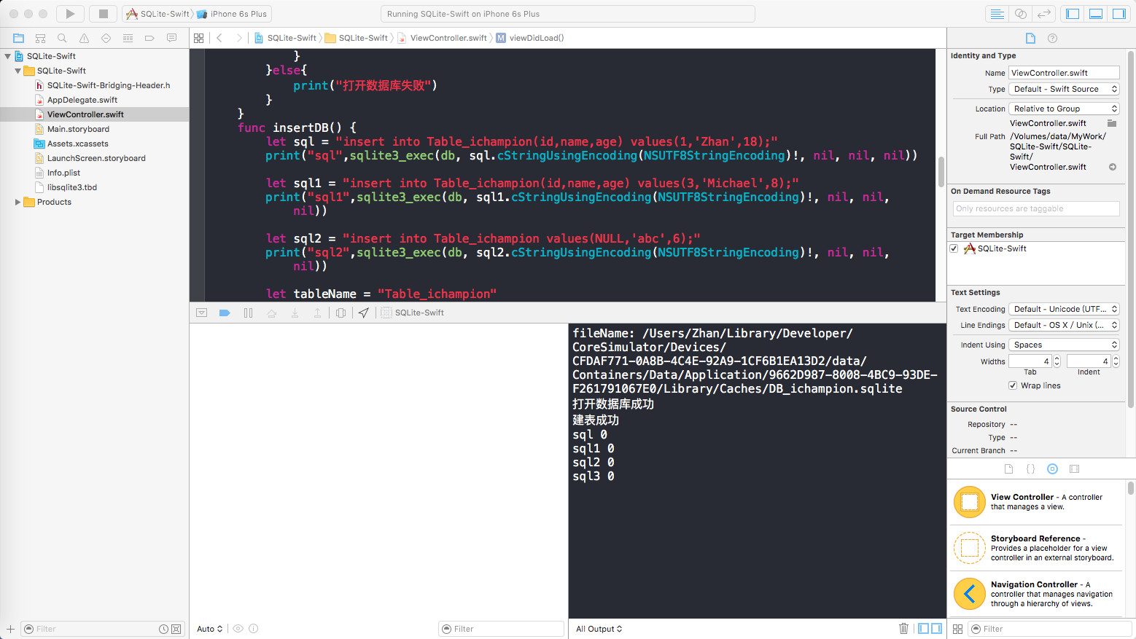The image size is (1136, 639).
Task: Go back in editor history
Action: [x=219, y=38]
